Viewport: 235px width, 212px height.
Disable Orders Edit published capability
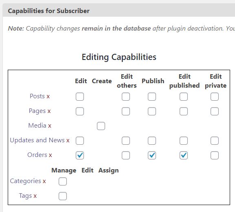pyautogui.click(x=184, y=155)
